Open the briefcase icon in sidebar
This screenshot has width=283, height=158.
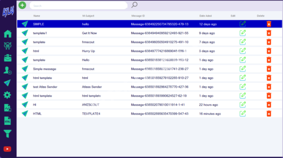8,58
